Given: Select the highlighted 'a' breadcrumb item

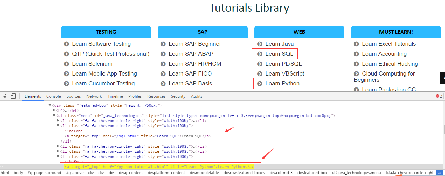Looking at the screenshot, I should point(439,173).
